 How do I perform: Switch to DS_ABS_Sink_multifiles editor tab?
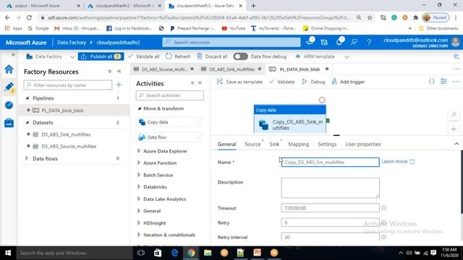(x=231, y=69)
